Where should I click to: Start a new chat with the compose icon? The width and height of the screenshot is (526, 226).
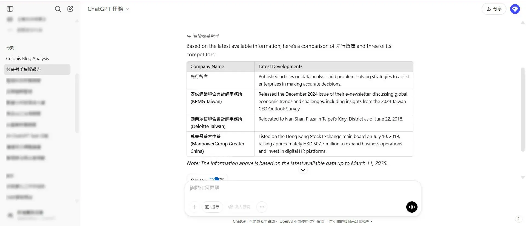coord(70,9)
